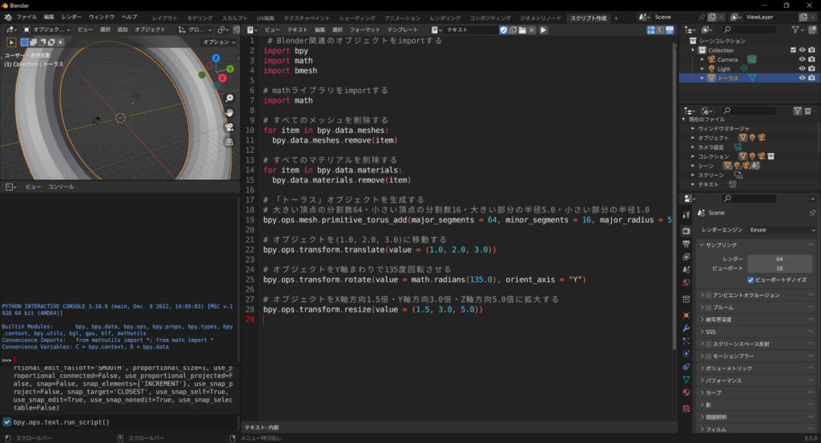Viewport: 821px width, 443px height.
Task: Open the outliner filter funnel dropdown
Action: click(799, 30)
